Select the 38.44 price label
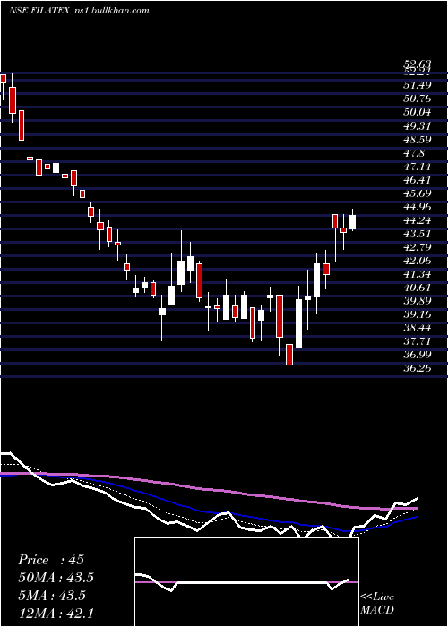 [x=417, y=328]
